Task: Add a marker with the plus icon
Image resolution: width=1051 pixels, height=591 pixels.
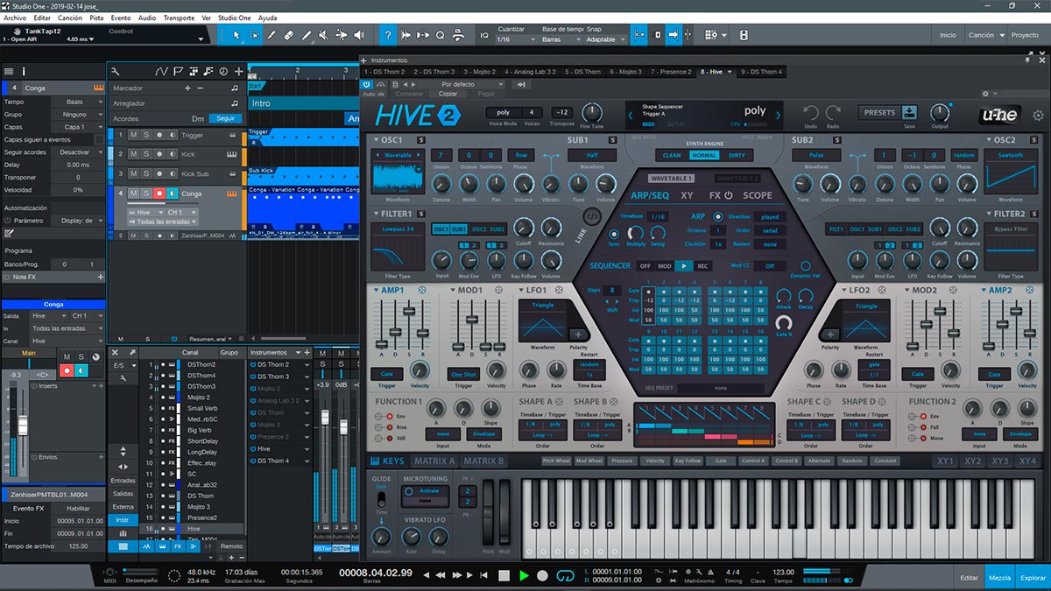Action: [187, 88]
